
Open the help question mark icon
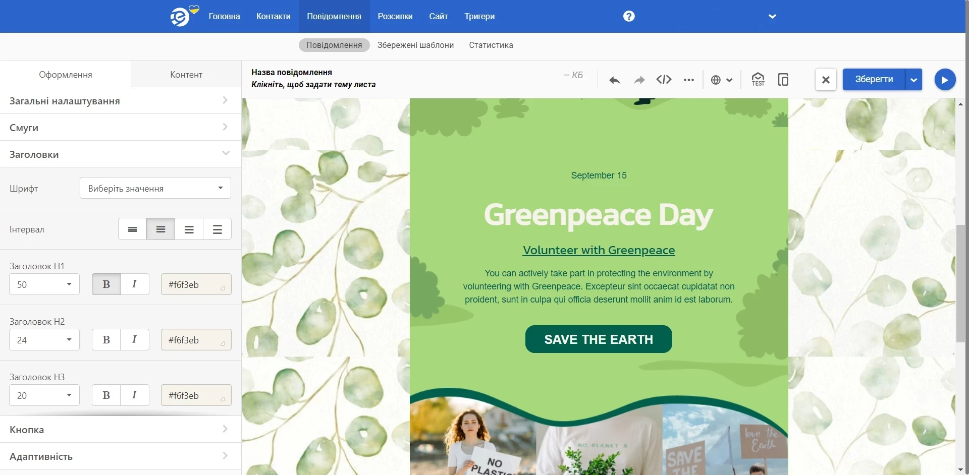pyautogui.click(x=629, y=16)
